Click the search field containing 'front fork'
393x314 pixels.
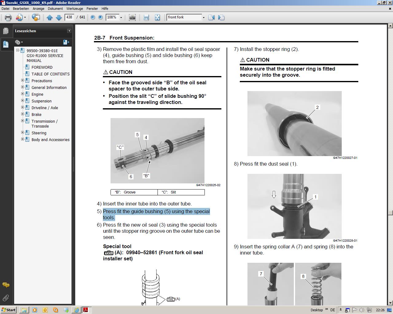click(184, 17)
